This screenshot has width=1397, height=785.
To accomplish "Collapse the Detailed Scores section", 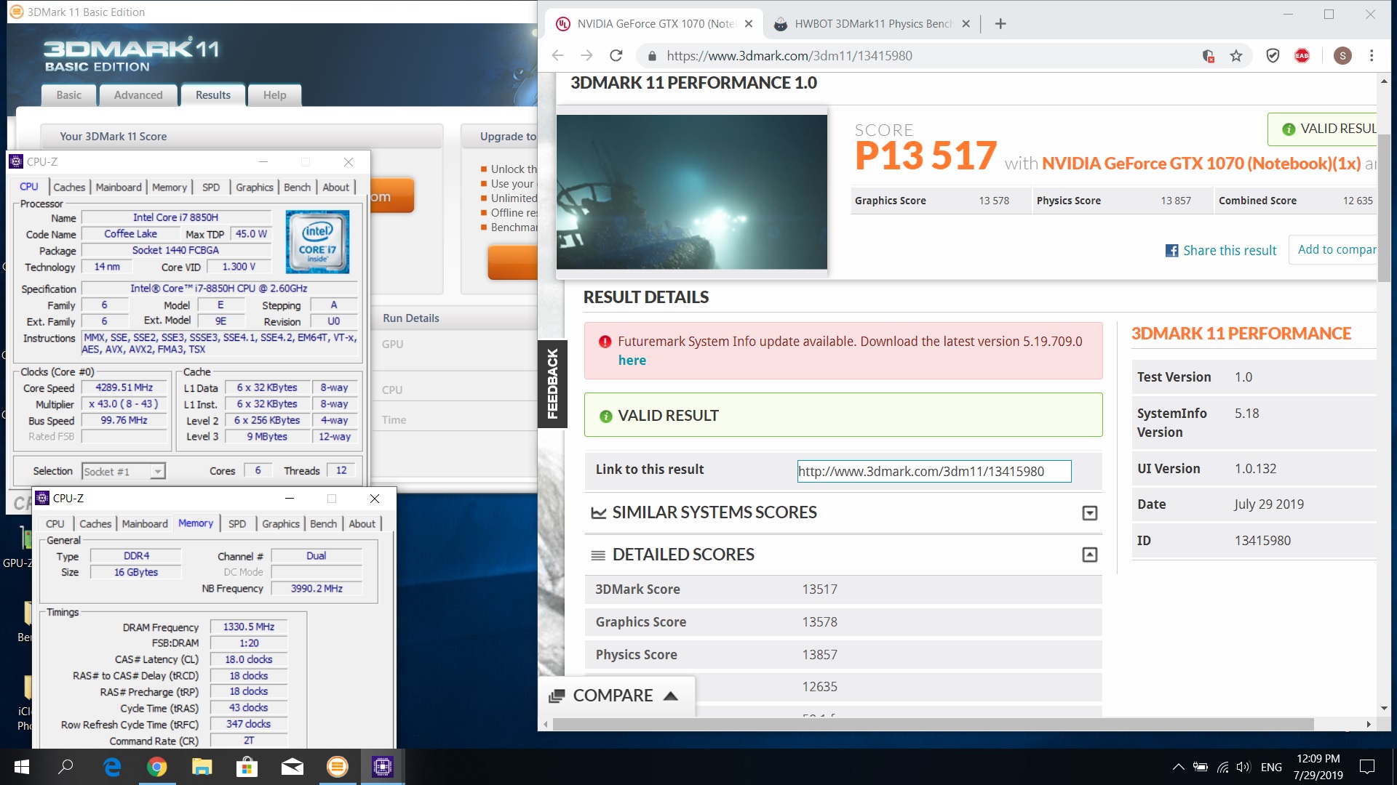I will 1089,555.
